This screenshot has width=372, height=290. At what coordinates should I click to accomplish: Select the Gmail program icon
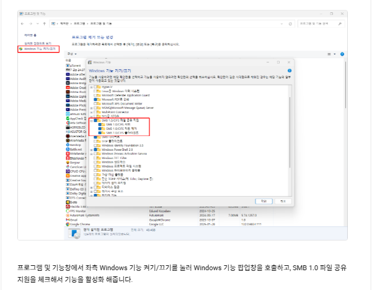(68, 220)
